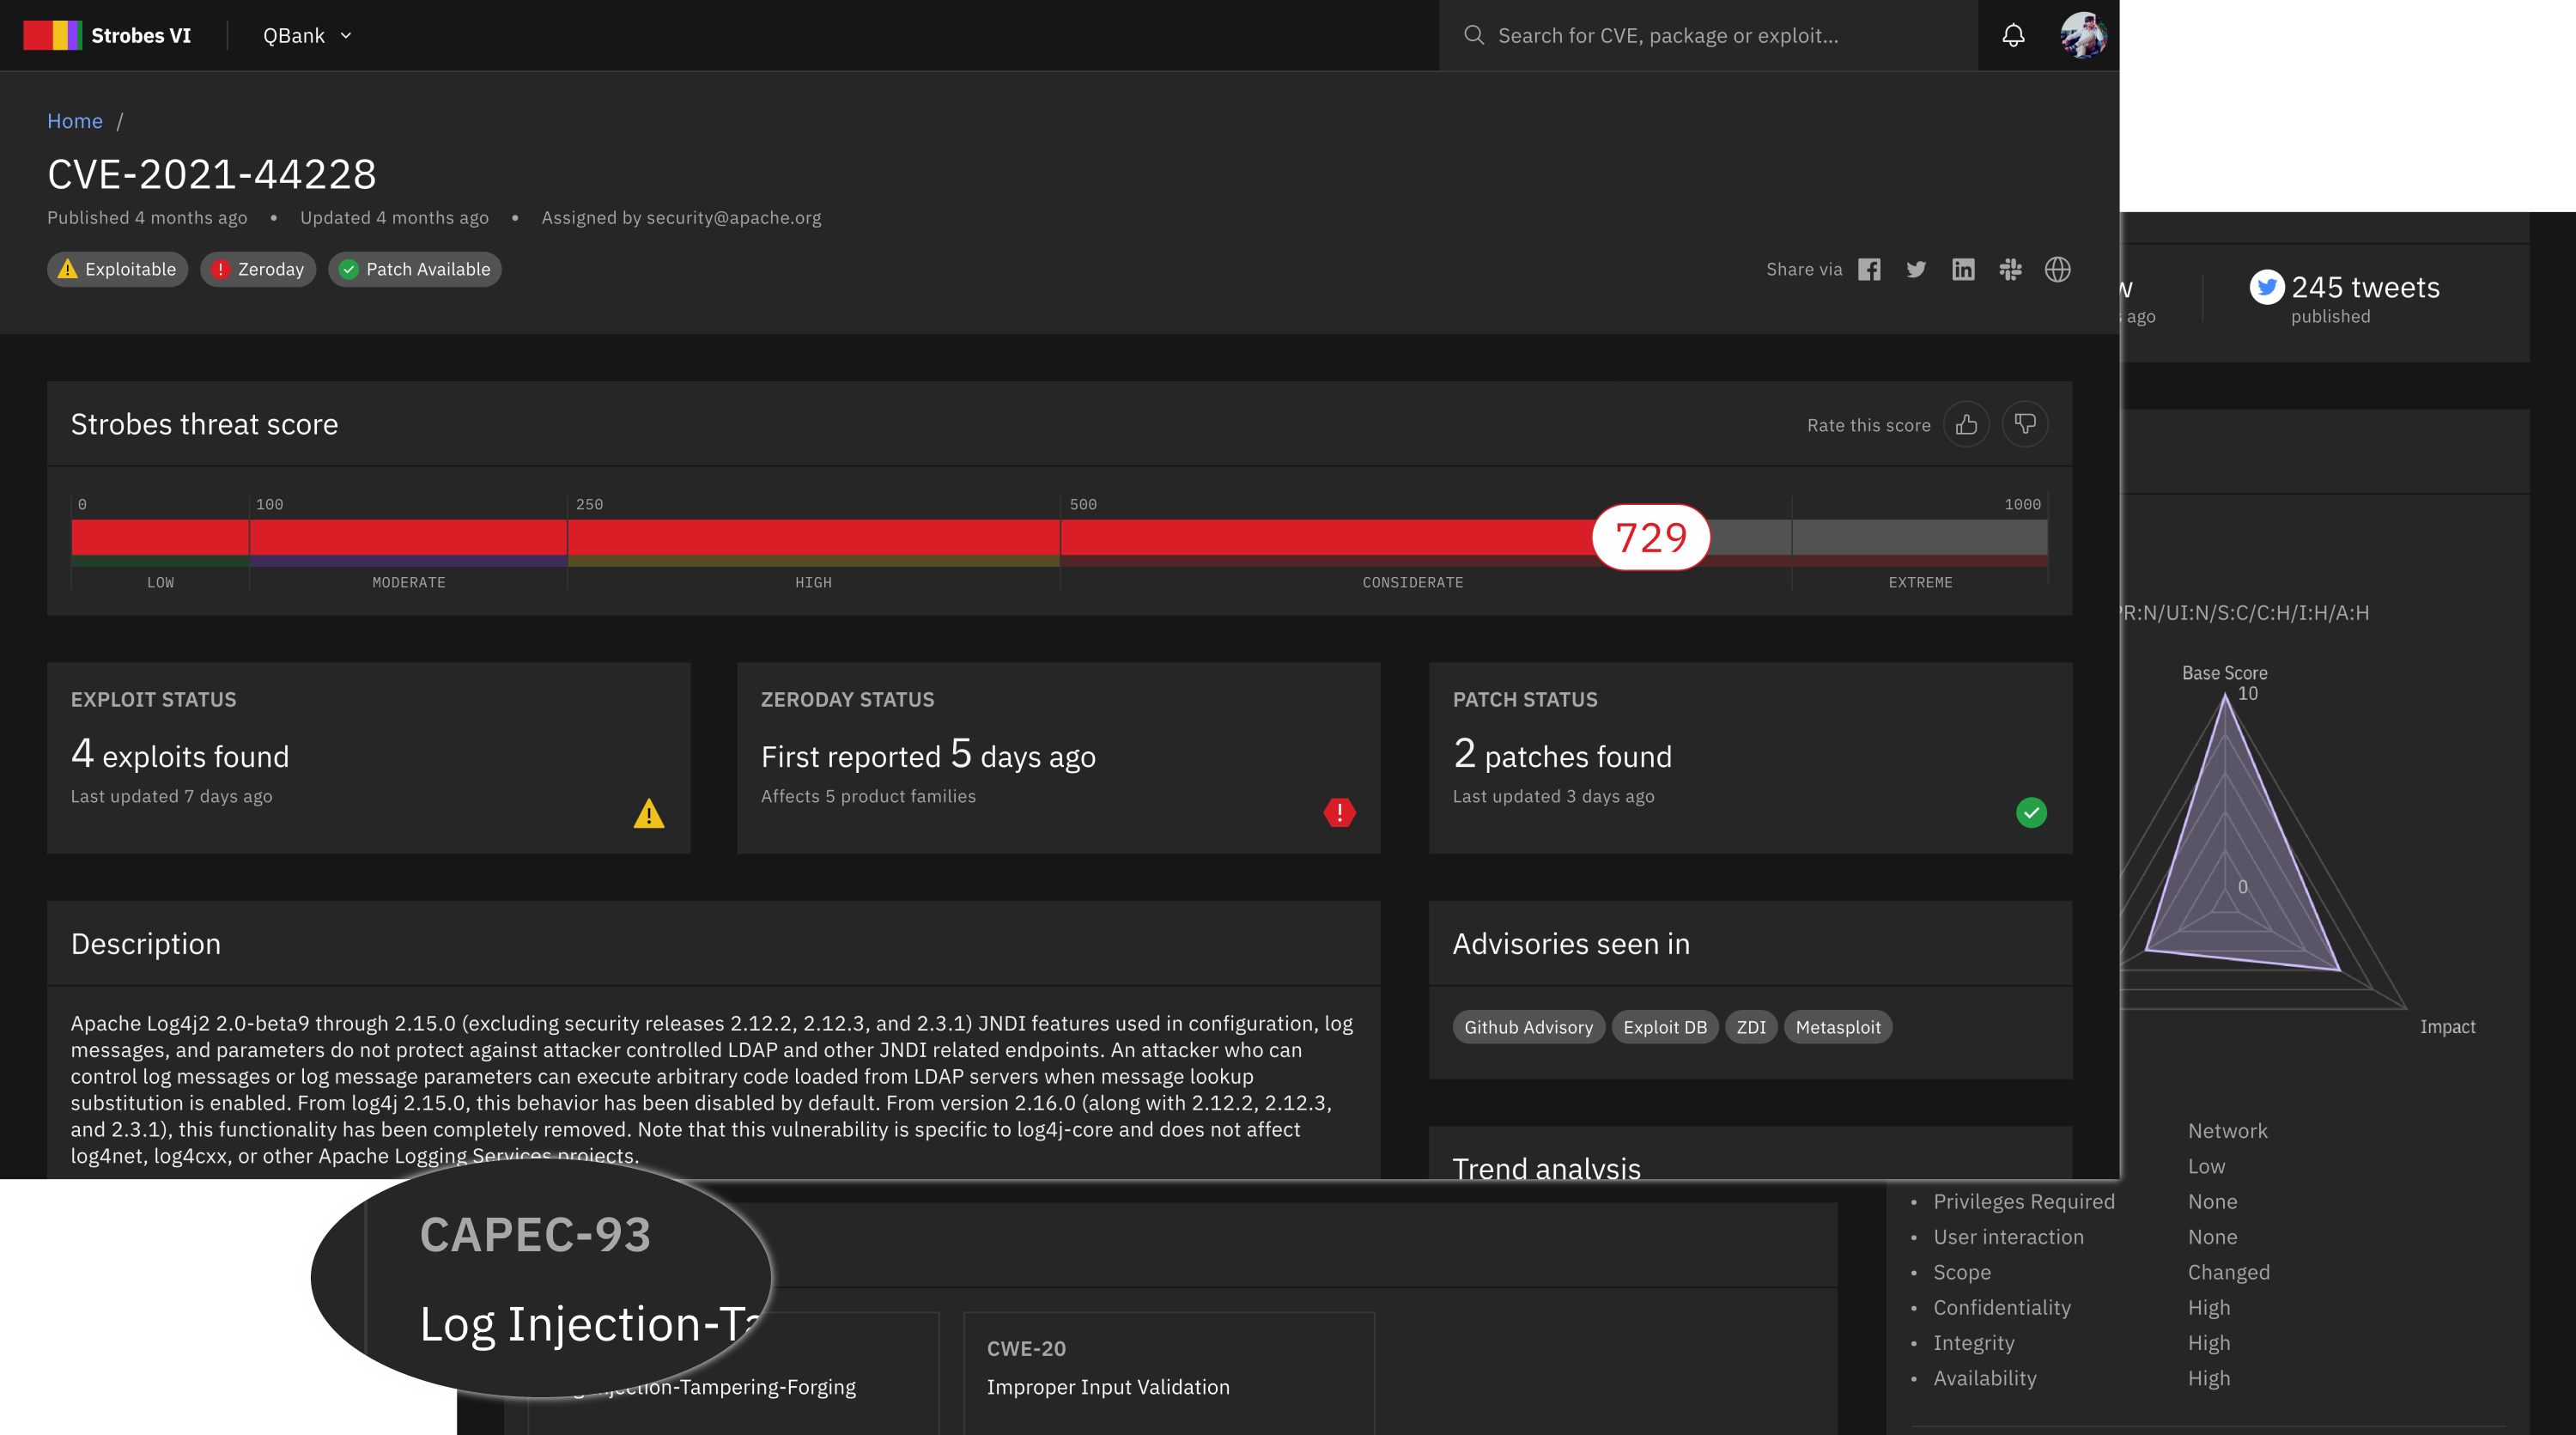
Task: Select the Github Advisory chip
Action: (1528, 1027)
